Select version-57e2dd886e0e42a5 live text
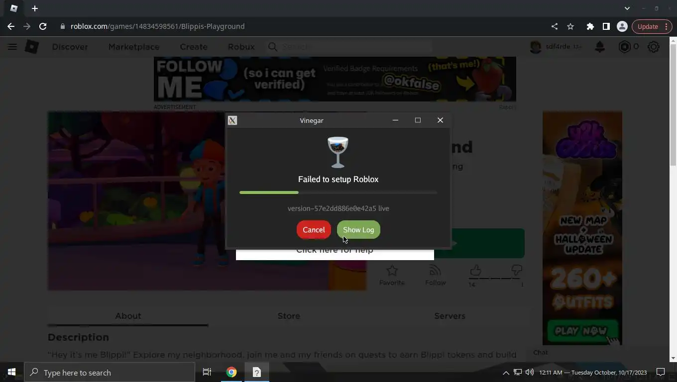Viewport: 677px width, 382px height. click(x=338, y=208)
